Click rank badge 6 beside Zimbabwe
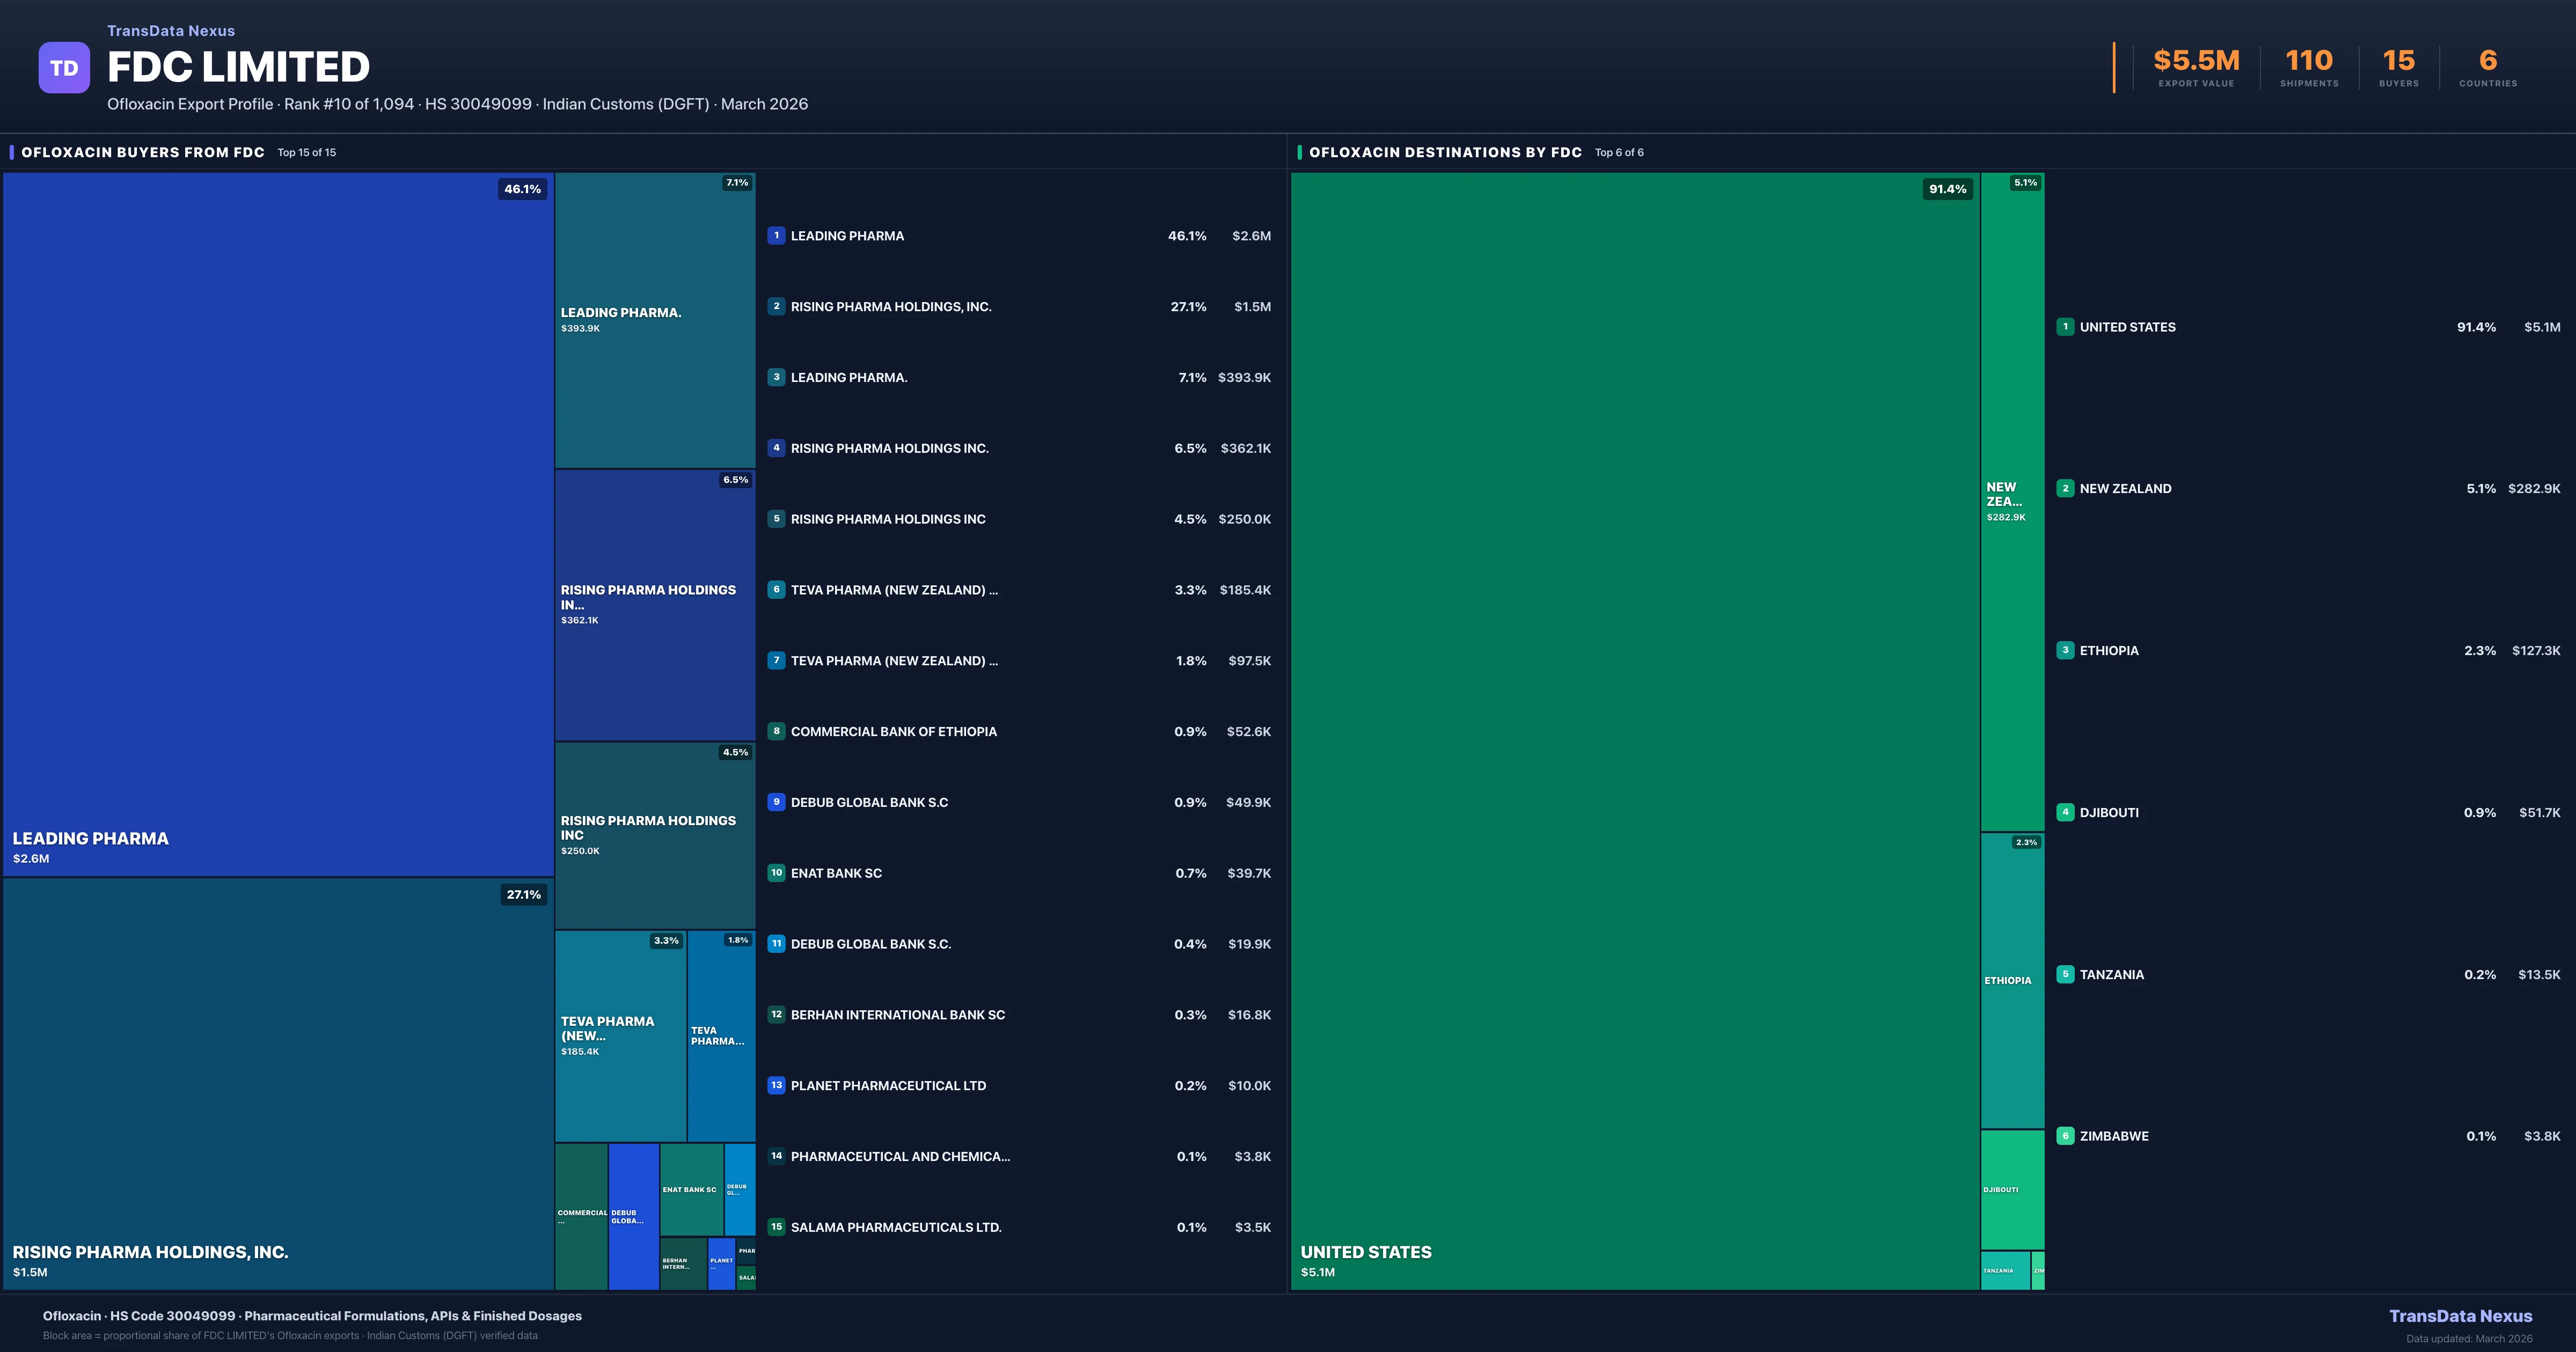Viewport: 2576px width, 1352px height. pos(2065,1136)
